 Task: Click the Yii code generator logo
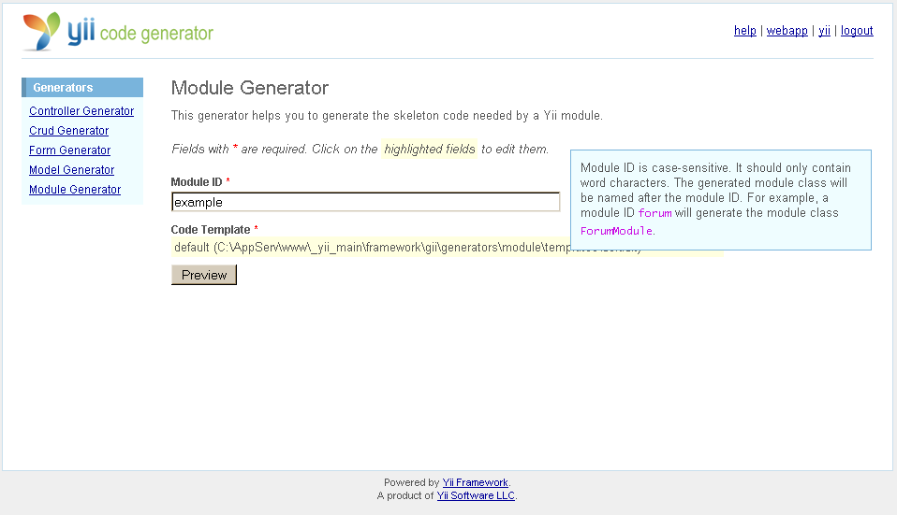[x=118, y=32]
